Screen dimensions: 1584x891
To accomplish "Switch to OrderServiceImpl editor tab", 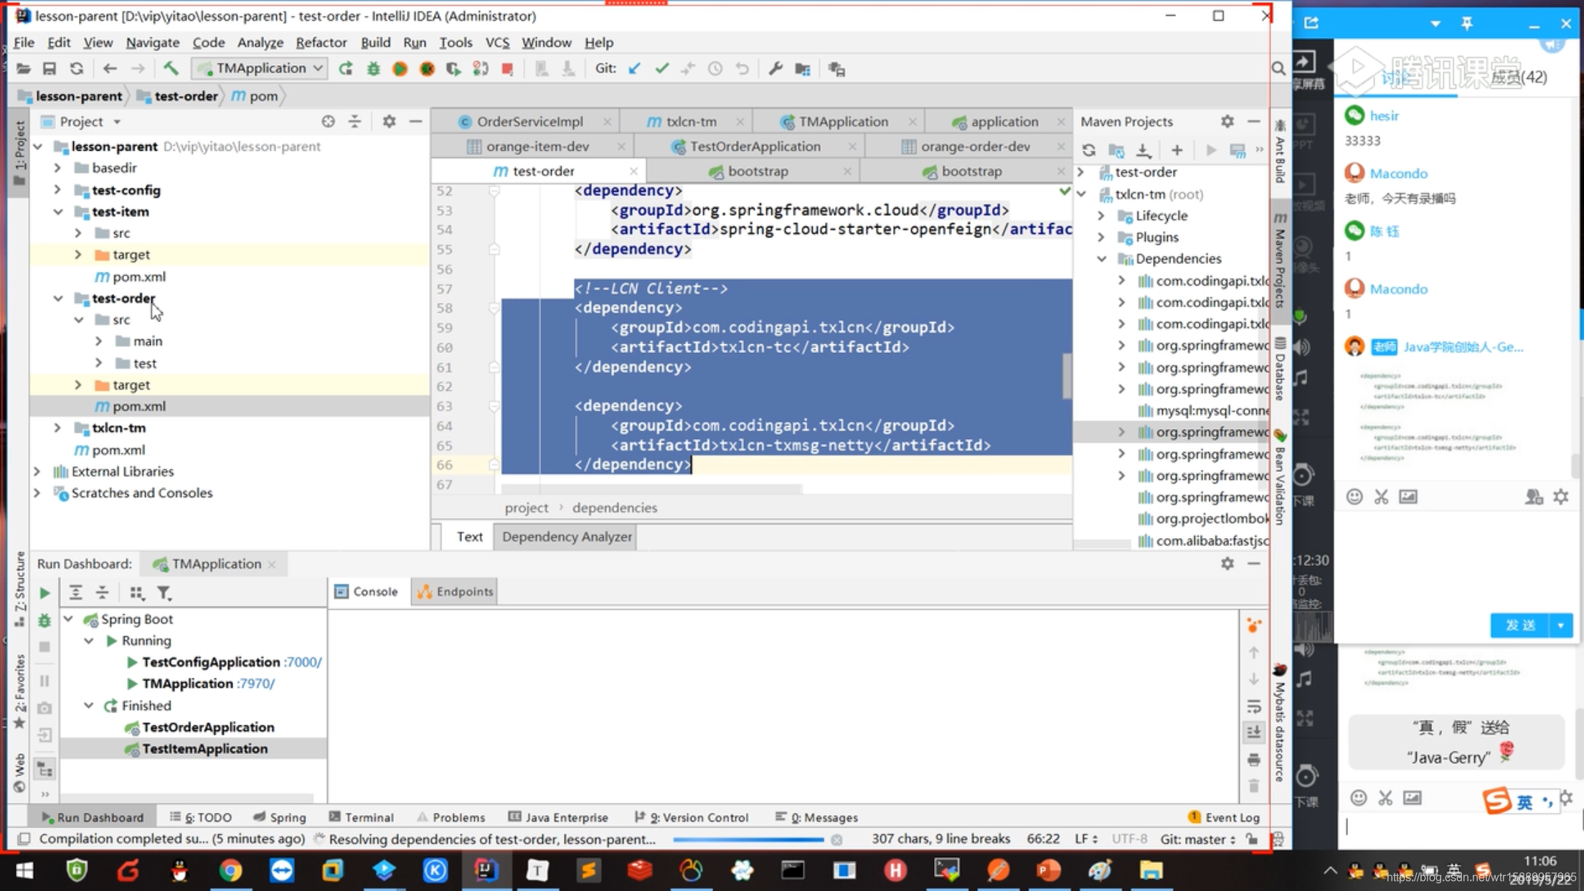I will click(x=530, y=121).
